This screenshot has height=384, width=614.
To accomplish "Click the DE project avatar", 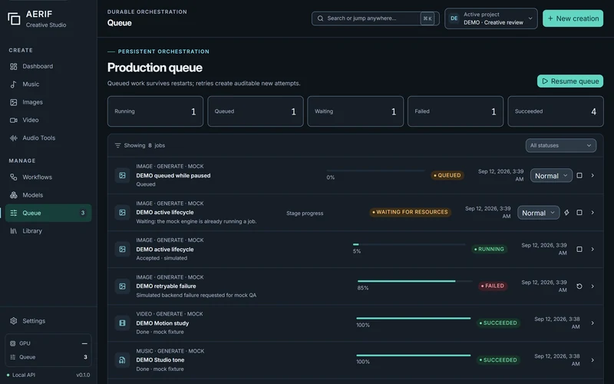I will [x=454, y=18].
